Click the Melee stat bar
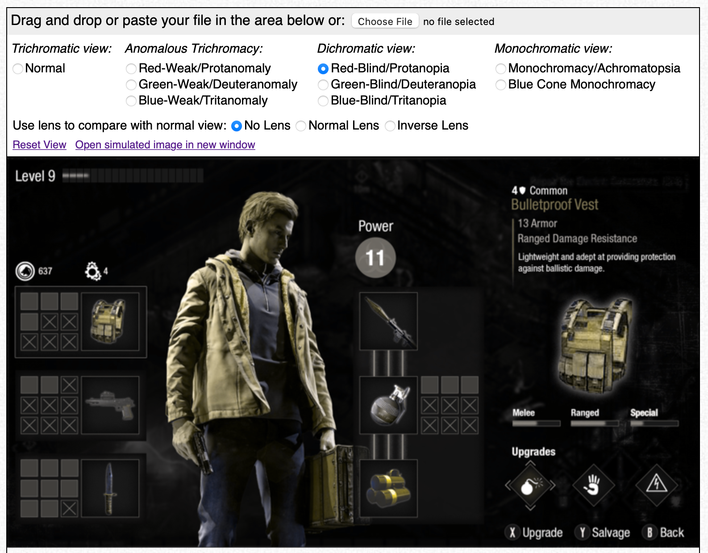708x553 pixels. [536, 423]
